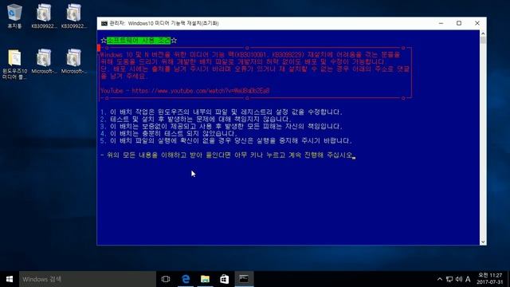Select first KB309922 update package in top row
The height and width of the screenshot is (287, 510).
click(x=44, y=16)
